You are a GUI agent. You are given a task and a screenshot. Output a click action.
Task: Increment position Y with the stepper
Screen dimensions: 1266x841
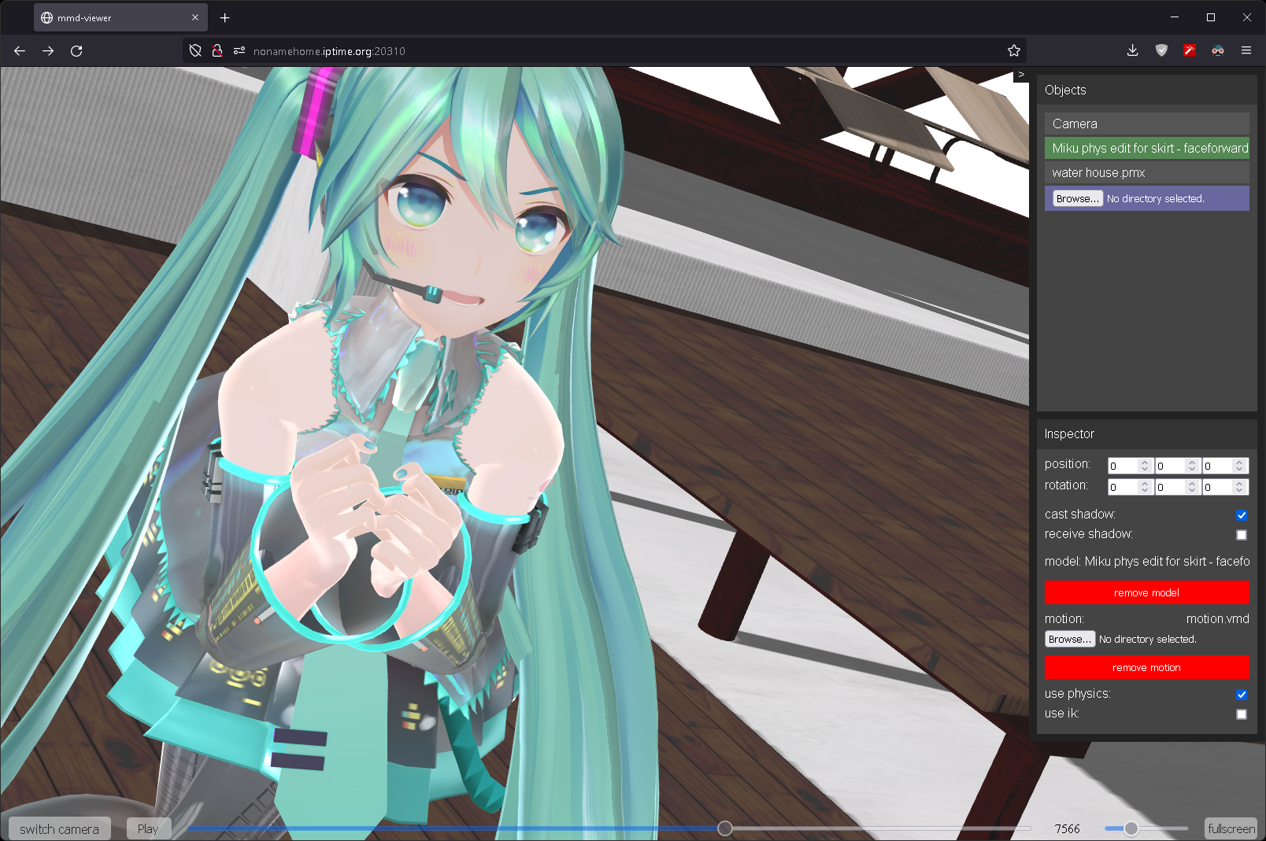pos(1192,463)
